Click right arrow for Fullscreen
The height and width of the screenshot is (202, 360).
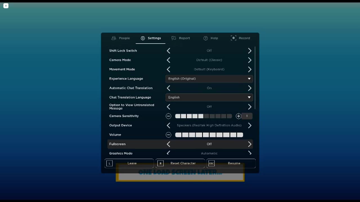click(x=249, y=144)
